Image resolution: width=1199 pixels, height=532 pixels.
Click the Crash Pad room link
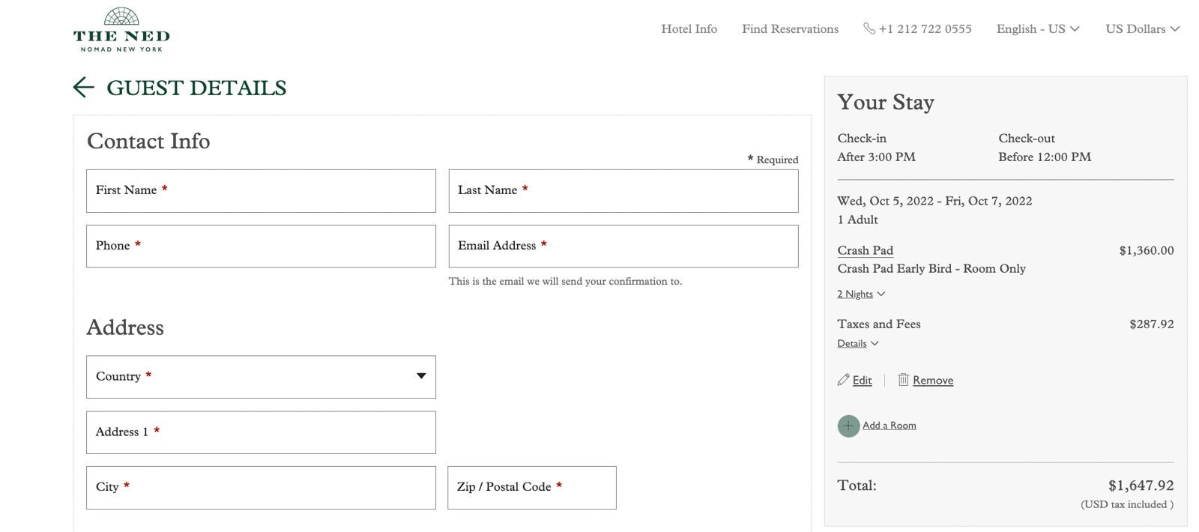[x=865, y=250]
